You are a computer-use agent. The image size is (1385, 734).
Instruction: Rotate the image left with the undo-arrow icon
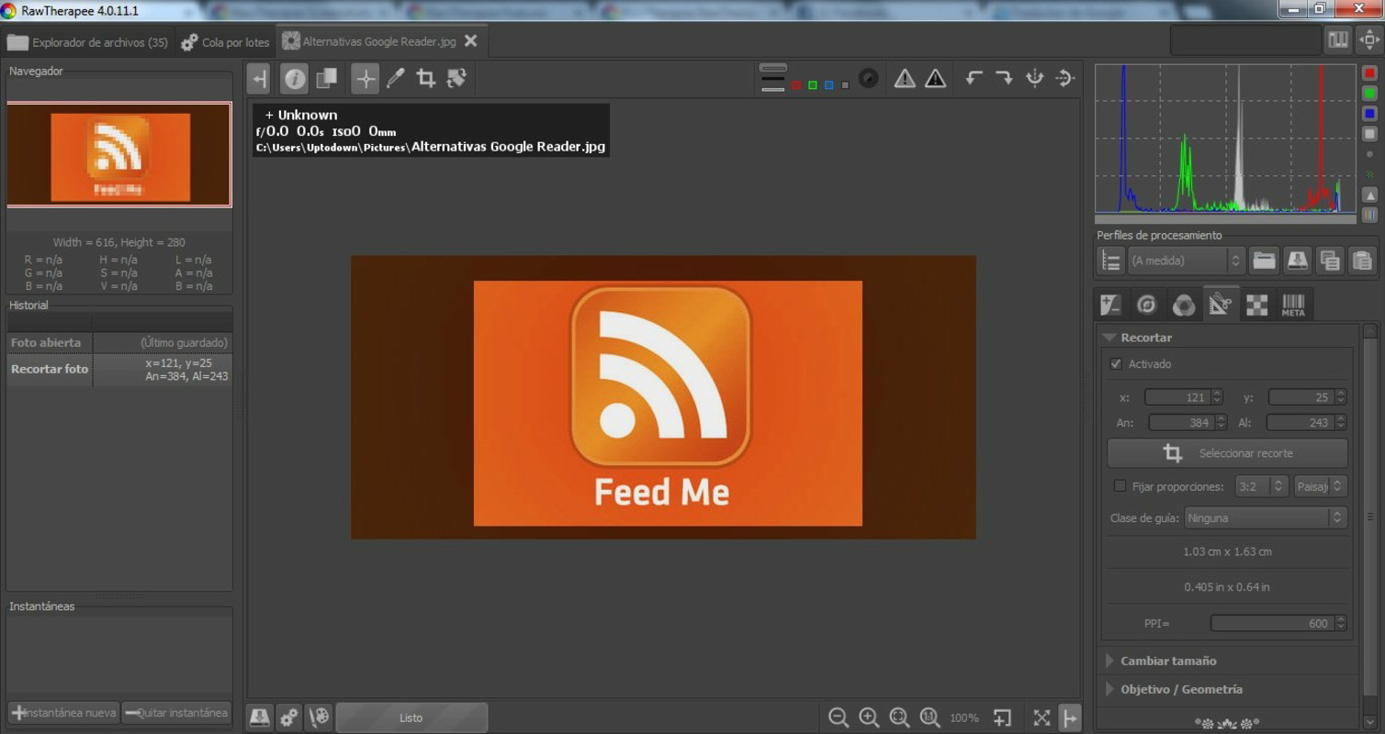pyautogui.click(x=974, y=79)
